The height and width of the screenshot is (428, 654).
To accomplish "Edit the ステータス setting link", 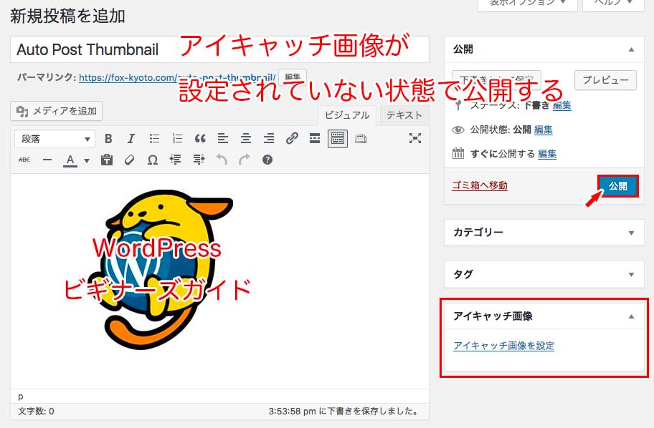I will [x=561, y=106].
